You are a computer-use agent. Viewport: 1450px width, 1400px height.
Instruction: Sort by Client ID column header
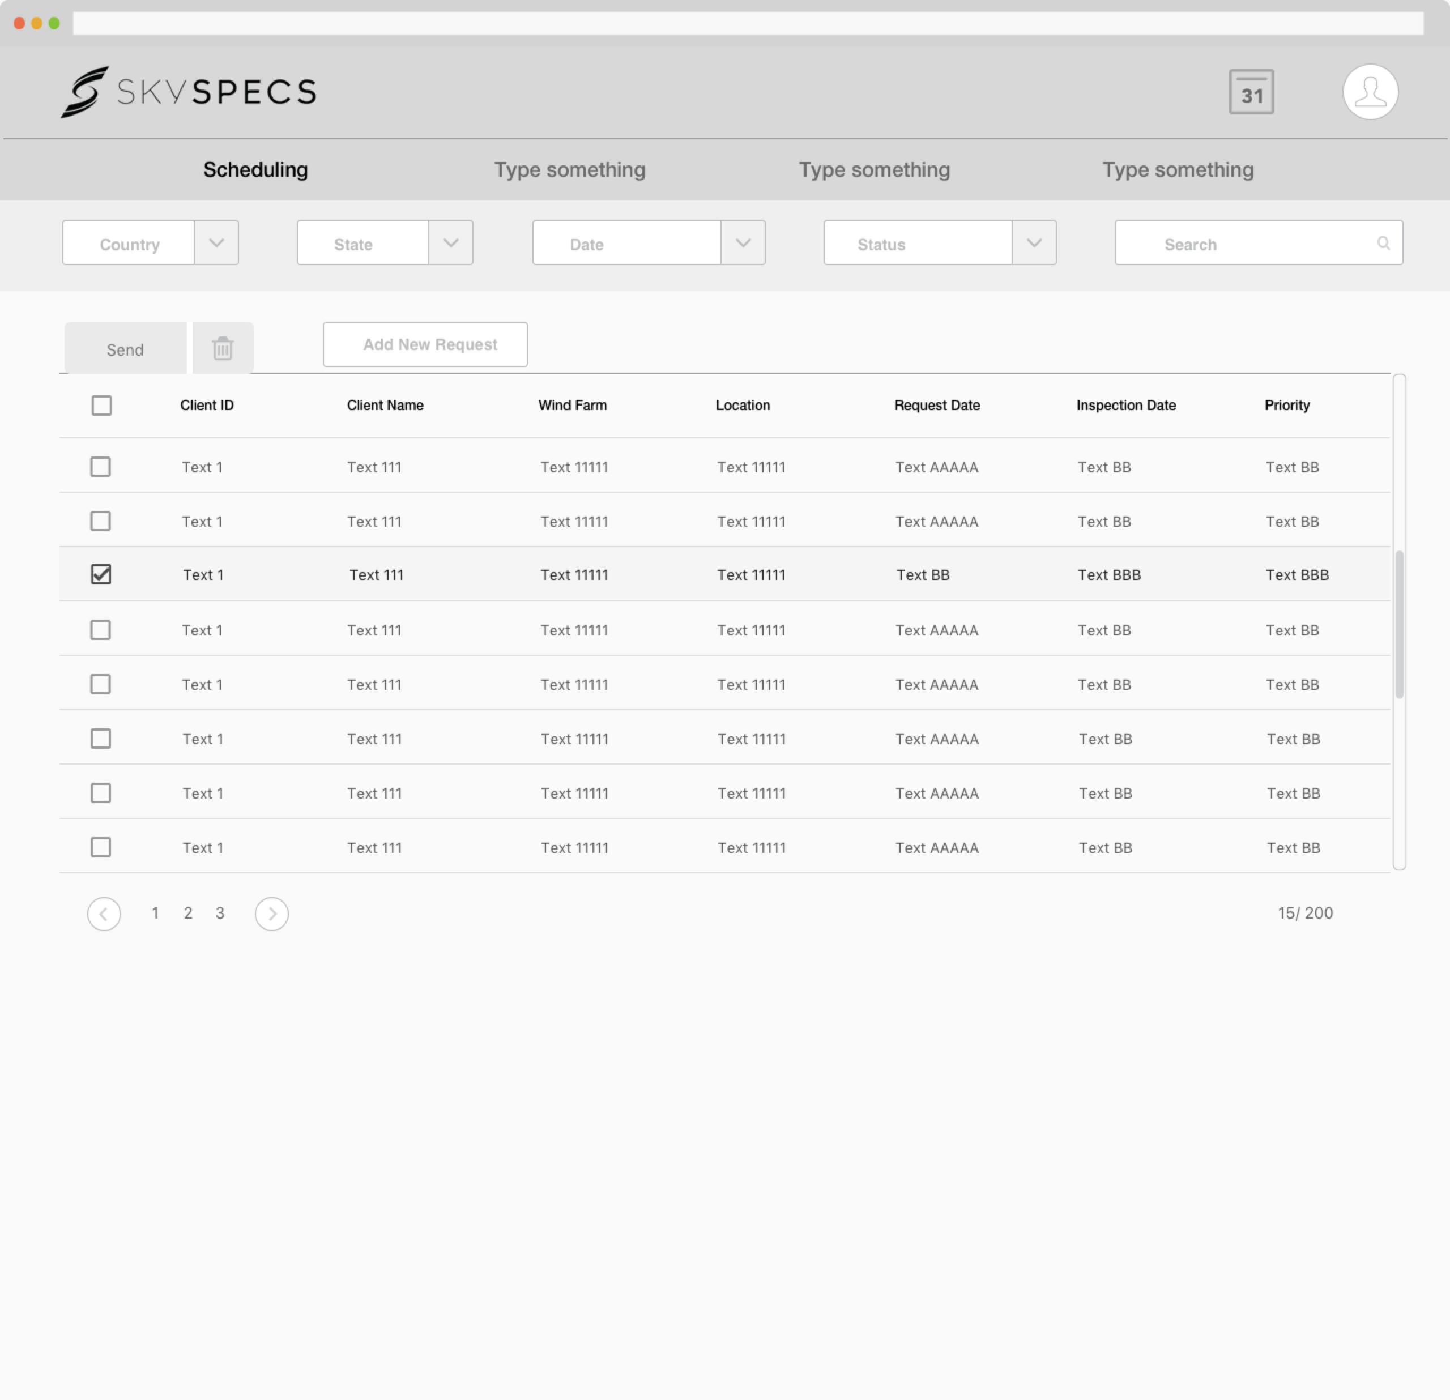[207, 406]
